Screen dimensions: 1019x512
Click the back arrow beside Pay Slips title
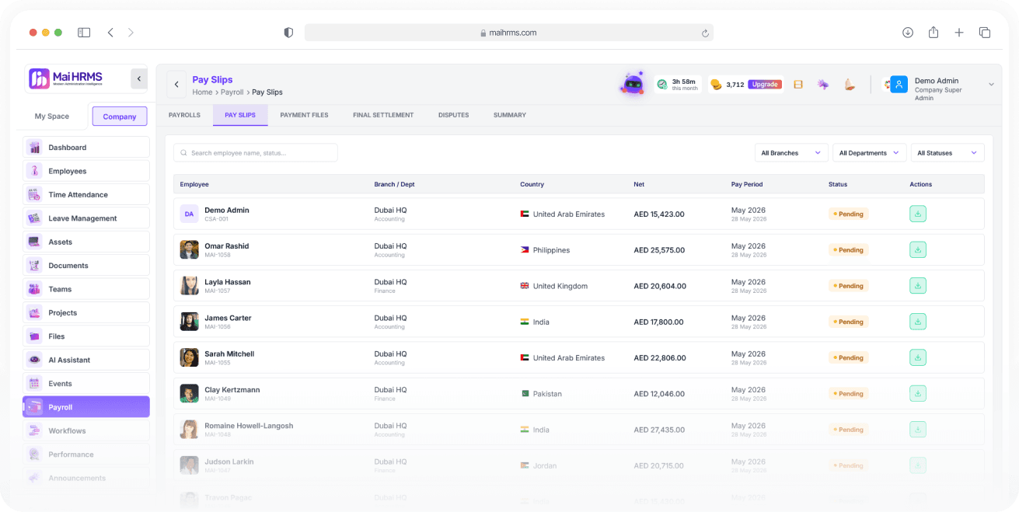point(176,85)
